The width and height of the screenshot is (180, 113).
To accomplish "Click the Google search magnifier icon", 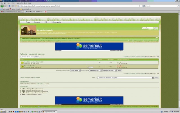I will [178, 6].
